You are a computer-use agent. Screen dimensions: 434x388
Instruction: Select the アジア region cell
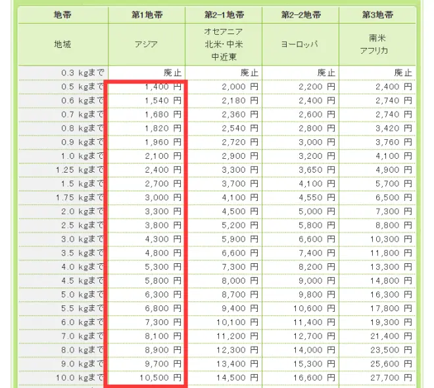point(147,45)
